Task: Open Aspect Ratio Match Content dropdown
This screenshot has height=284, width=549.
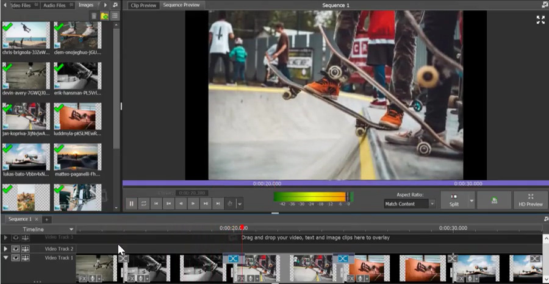Action: coord(410,204)
